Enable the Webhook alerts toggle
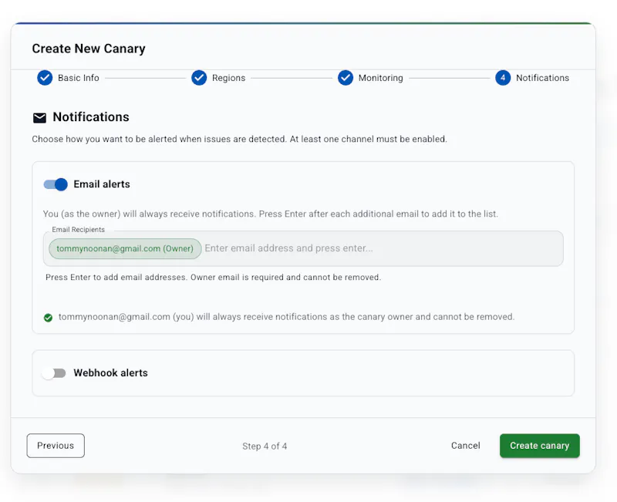The image size is (617, 502). (54, 373)
